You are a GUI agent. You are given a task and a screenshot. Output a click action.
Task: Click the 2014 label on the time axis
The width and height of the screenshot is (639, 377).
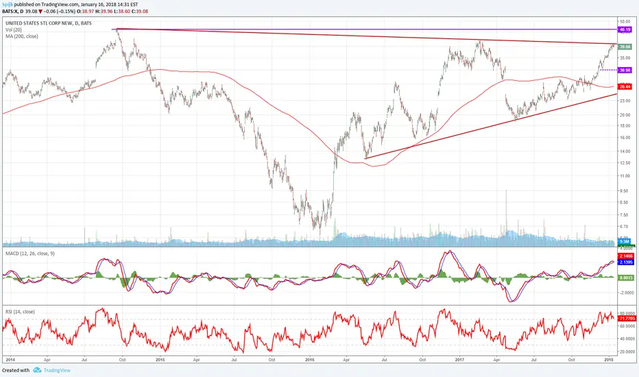[x=10, y=360]
